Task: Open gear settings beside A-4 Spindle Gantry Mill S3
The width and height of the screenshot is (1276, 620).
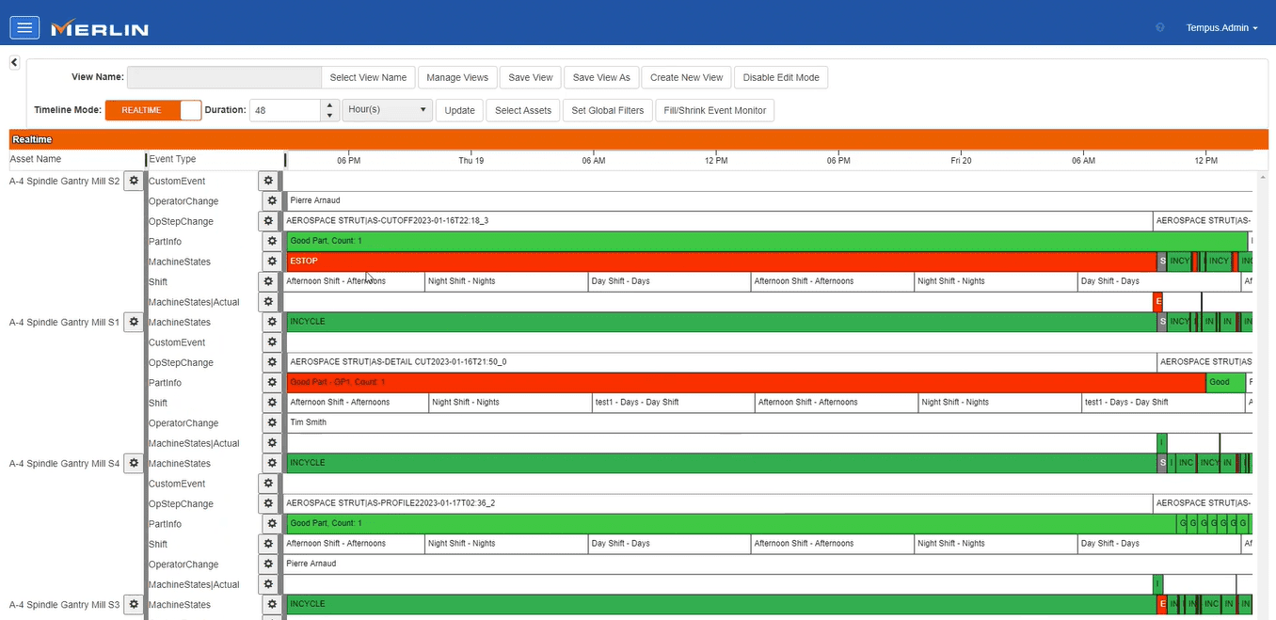Action: pos(133,605)
